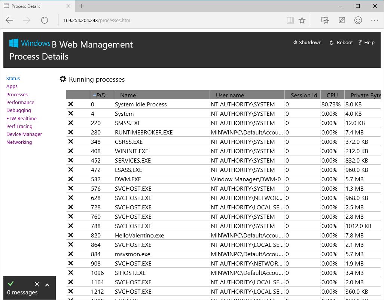Refresh the page in the browser

(x=45, y=20)
